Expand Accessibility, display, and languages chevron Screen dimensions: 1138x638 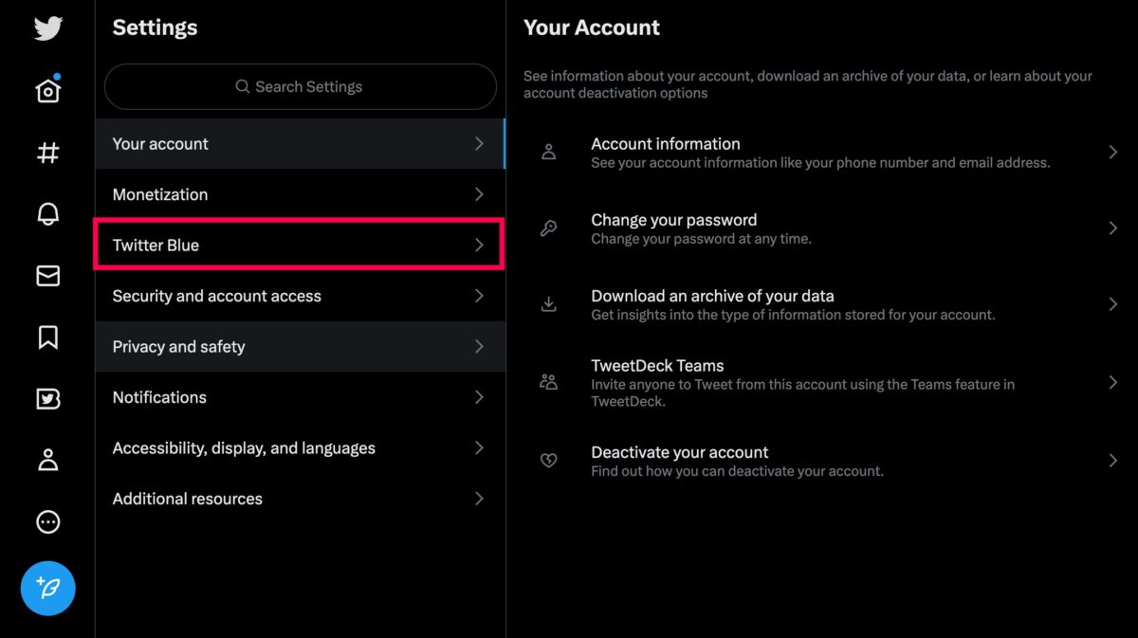click(479, 447)
